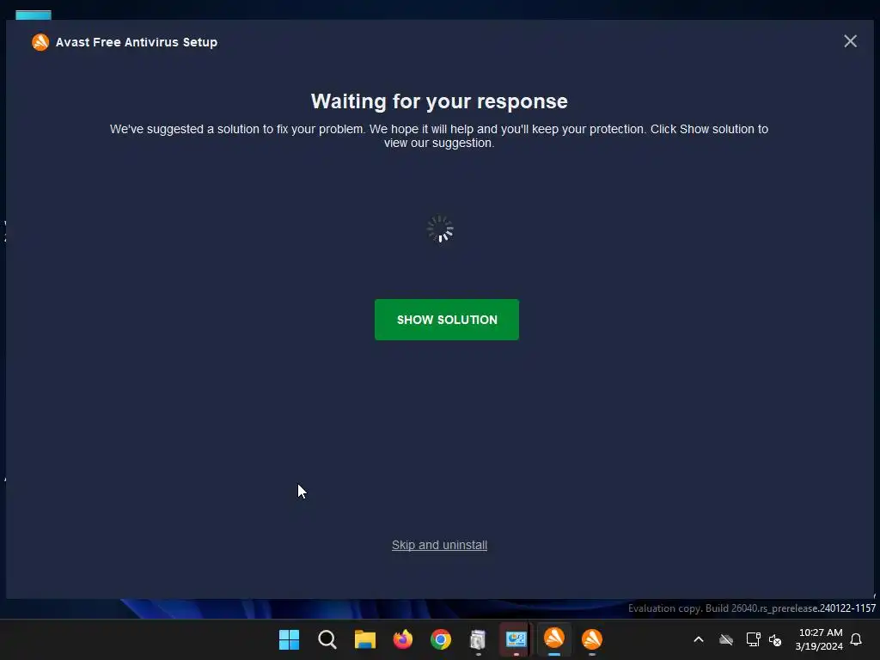
Task: Open the Windows Start menu
Action: [x=289, y=639]
